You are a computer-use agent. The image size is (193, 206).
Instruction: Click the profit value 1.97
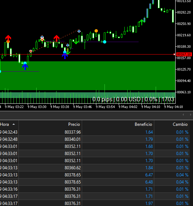149,204
